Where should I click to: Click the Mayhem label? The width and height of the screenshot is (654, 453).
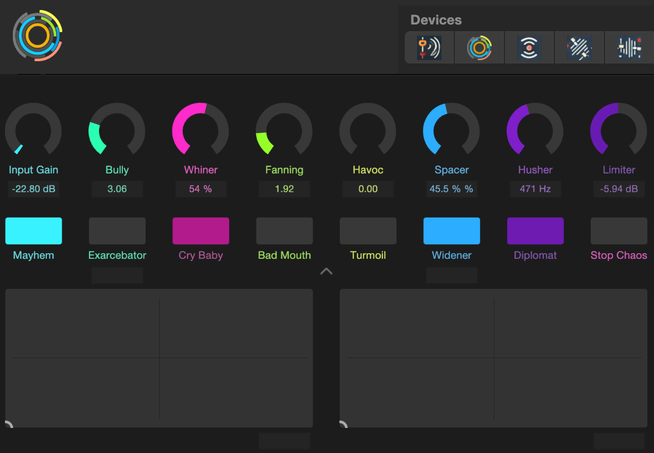coord(33,255)
